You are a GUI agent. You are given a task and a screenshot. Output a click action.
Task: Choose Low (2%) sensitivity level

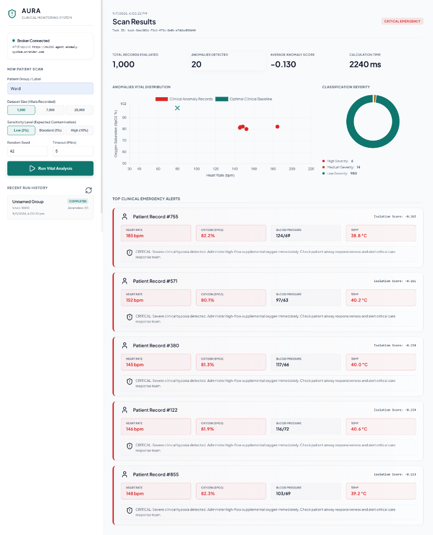(x=21, y=130)
